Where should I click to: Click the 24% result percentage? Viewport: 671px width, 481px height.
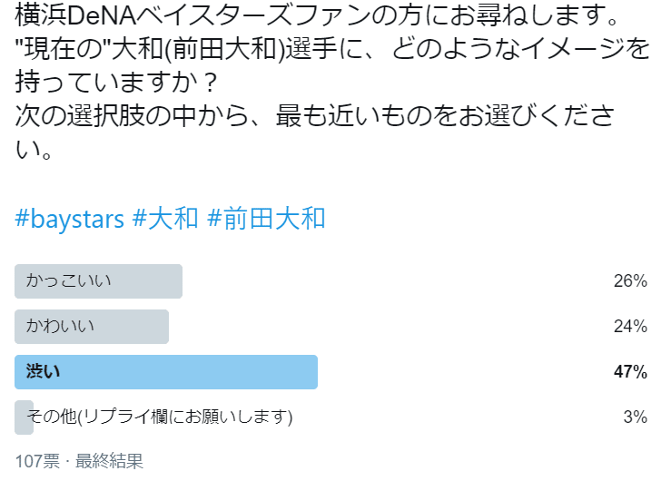630,326
